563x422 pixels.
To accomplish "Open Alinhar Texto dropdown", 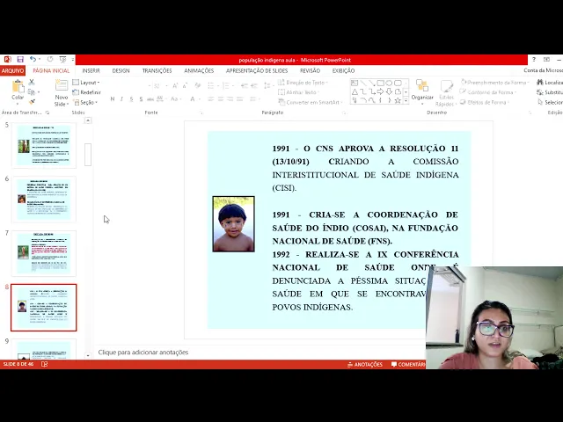I will pyautogui.click(x=299, y=92).
